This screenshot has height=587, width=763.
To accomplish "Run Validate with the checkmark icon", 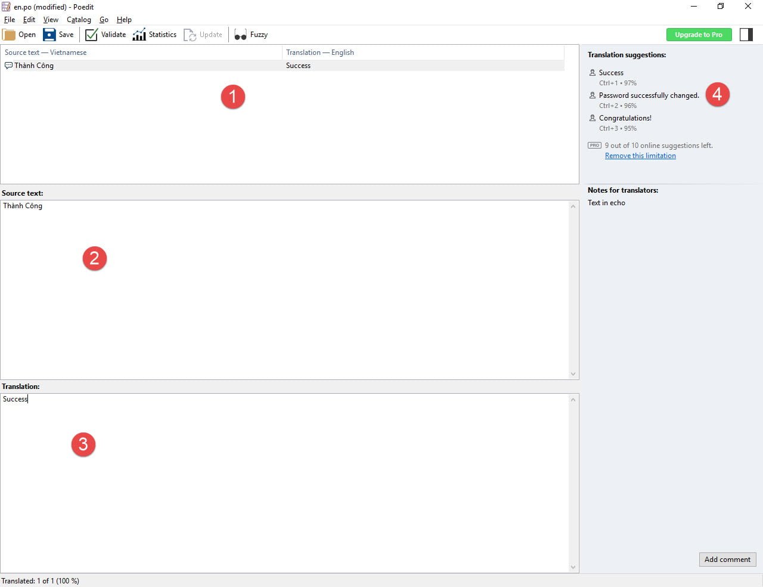I will (91, 35).
